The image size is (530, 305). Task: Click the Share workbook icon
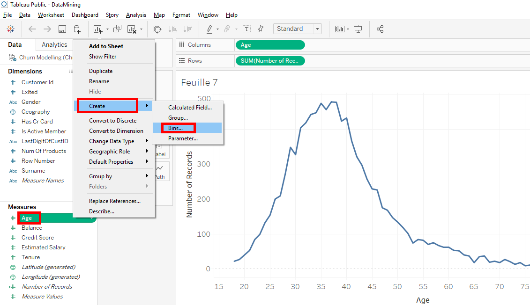[x=380, y=29]
